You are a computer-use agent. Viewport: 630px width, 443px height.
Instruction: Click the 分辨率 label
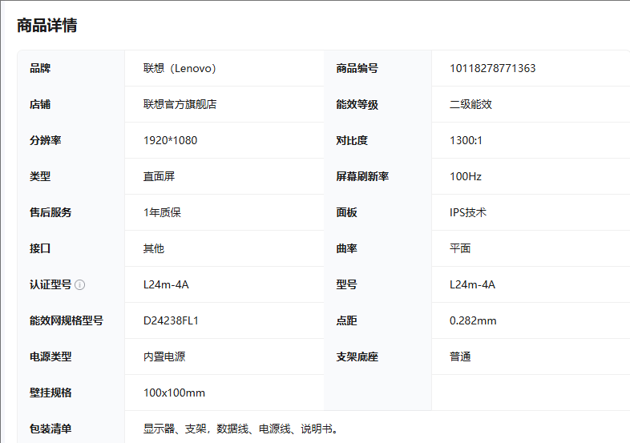click(x=46, y=140)
